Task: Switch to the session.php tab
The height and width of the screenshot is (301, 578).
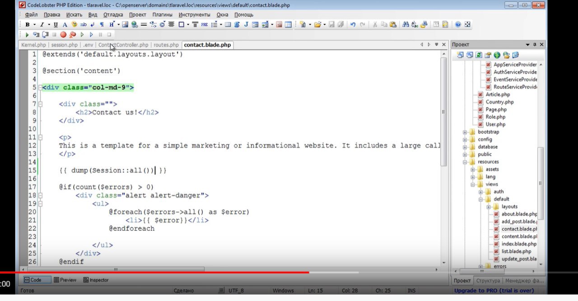Action: pos(65,45)
